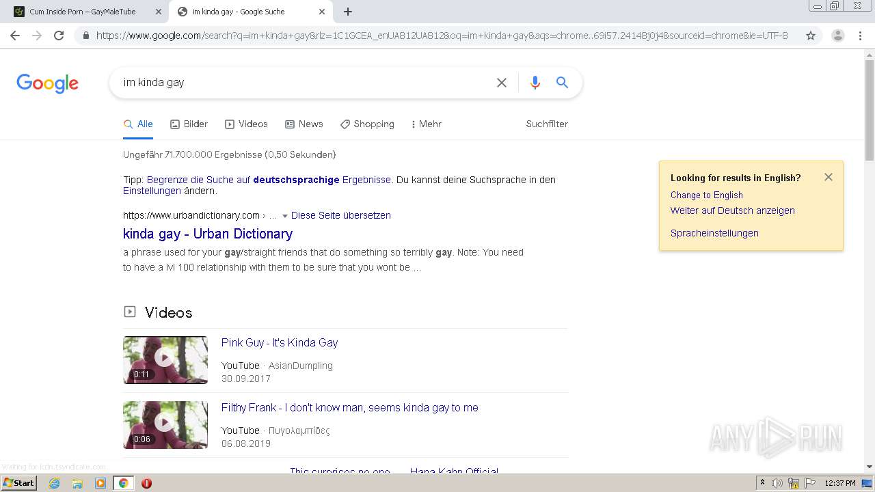Click the 12:37 PM taskbar clock
This screenshot has width=875, height=492.
tap(840, 483)
